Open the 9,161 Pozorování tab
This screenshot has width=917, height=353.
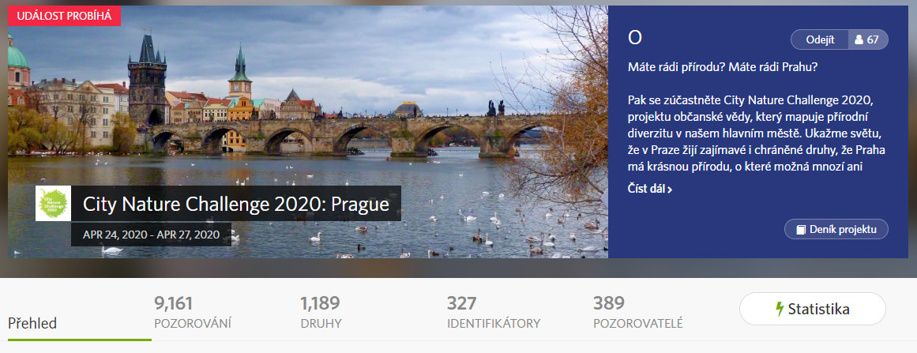tap(193, 313)
